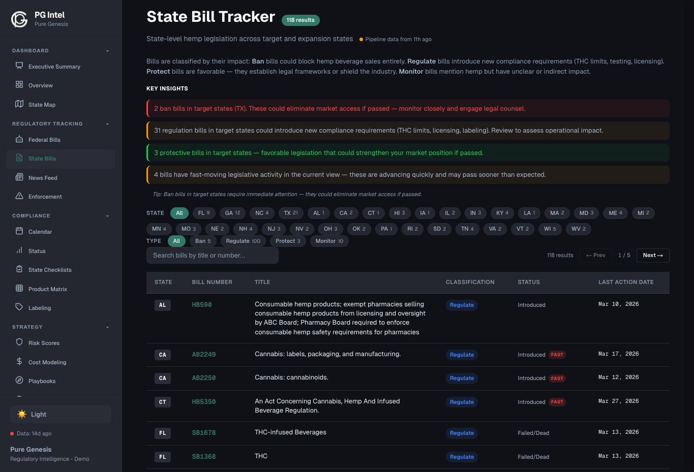View the Enforcement page
Viewport: 694px width, 472px height.
(x=45, y=197)
